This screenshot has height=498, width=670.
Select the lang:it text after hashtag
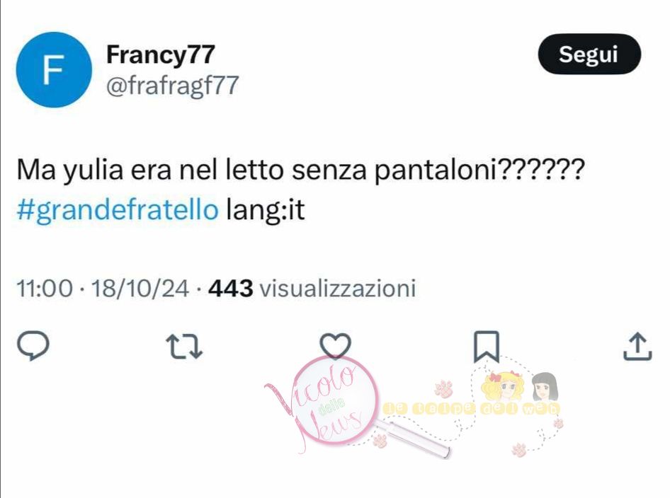point(266,209)
